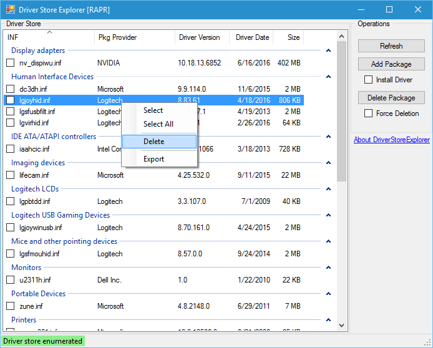The image size is (433, 348).
Task: Toggle the Force Deletion checkbox
Action: (368, 114)
